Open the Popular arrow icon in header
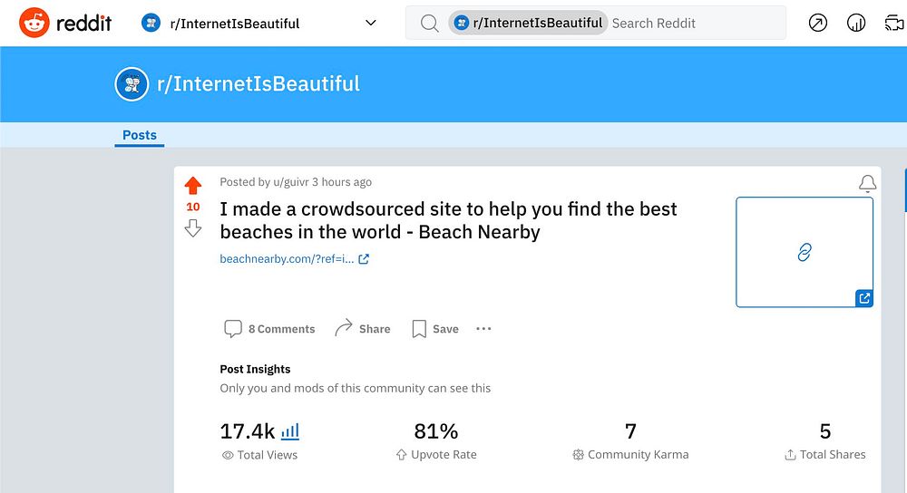 pos(818,24)
